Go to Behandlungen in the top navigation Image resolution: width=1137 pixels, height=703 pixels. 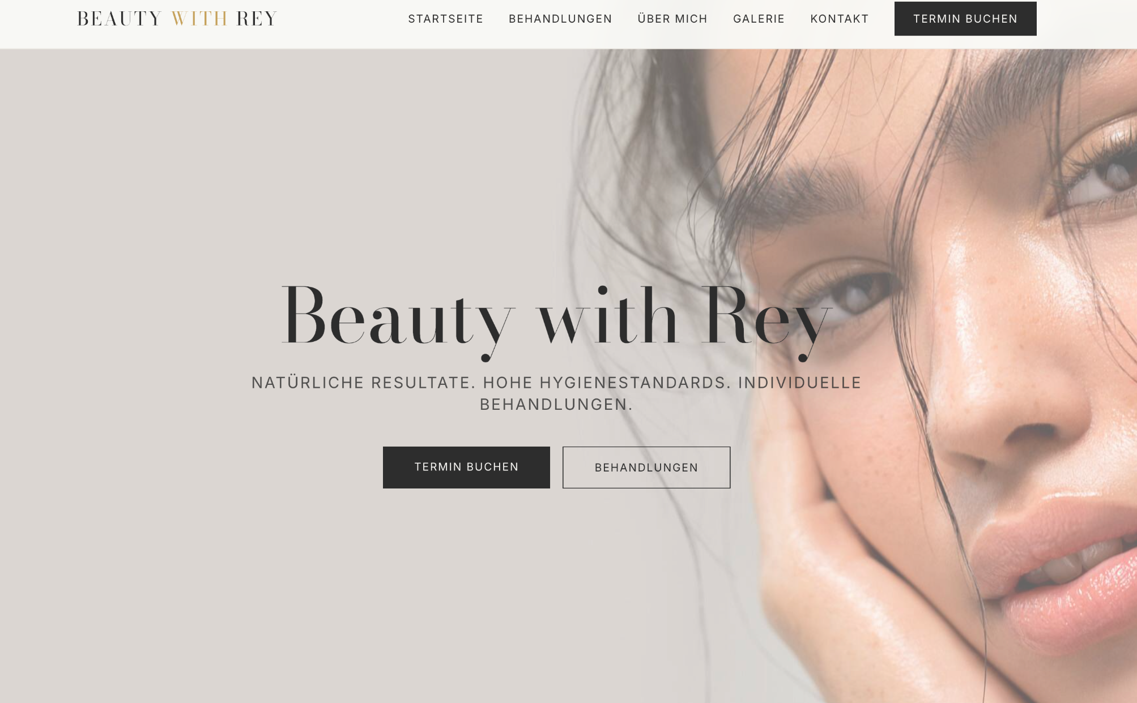(560, 19)
